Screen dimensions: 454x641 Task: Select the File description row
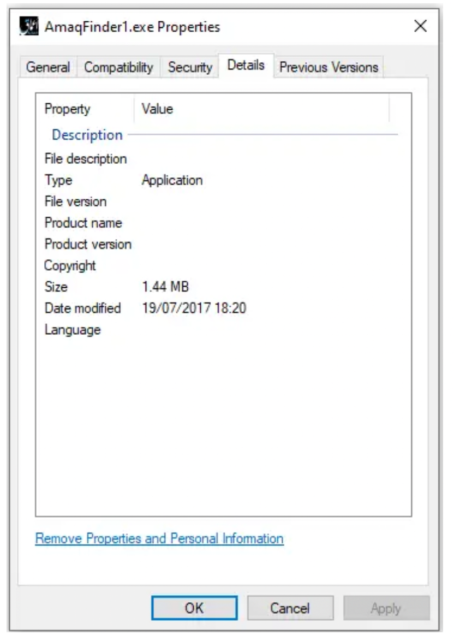pyautogui.click(x=223, y=159)
